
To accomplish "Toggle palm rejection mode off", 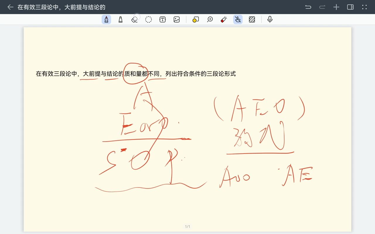I will click(238, 19).
